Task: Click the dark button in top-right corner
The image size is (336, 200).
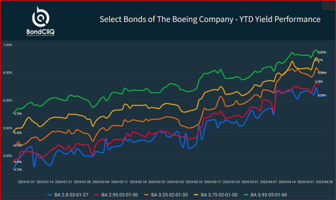Action: [x=329, y=5]
